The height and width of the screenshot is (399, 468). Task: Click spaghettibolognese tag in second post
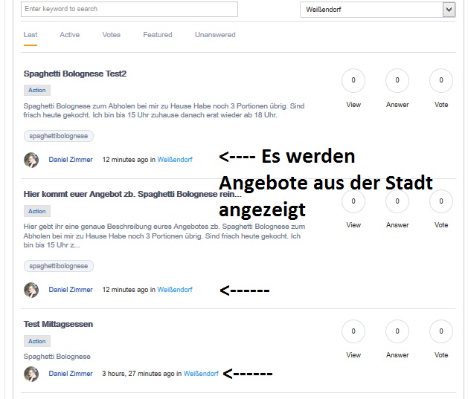coord(59,266)
